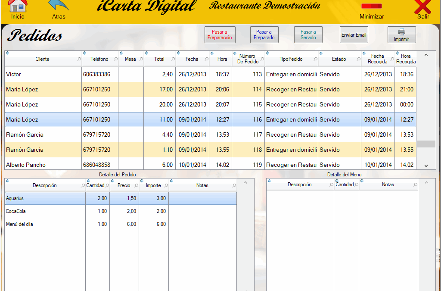Viewport: 441px width, 291px height.
Task: Sort orders by Total column header
Action: tap(159, 59)
